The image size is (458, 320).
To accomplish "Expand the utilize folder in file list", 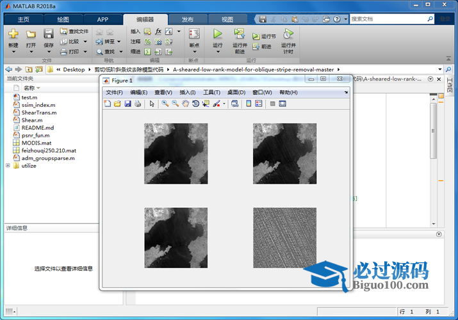I will (x=8, y=166).
